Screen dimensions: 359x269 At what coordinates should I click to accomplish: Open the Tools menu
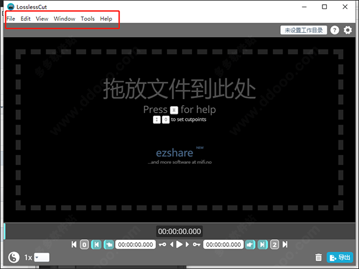tap(87, 19)
